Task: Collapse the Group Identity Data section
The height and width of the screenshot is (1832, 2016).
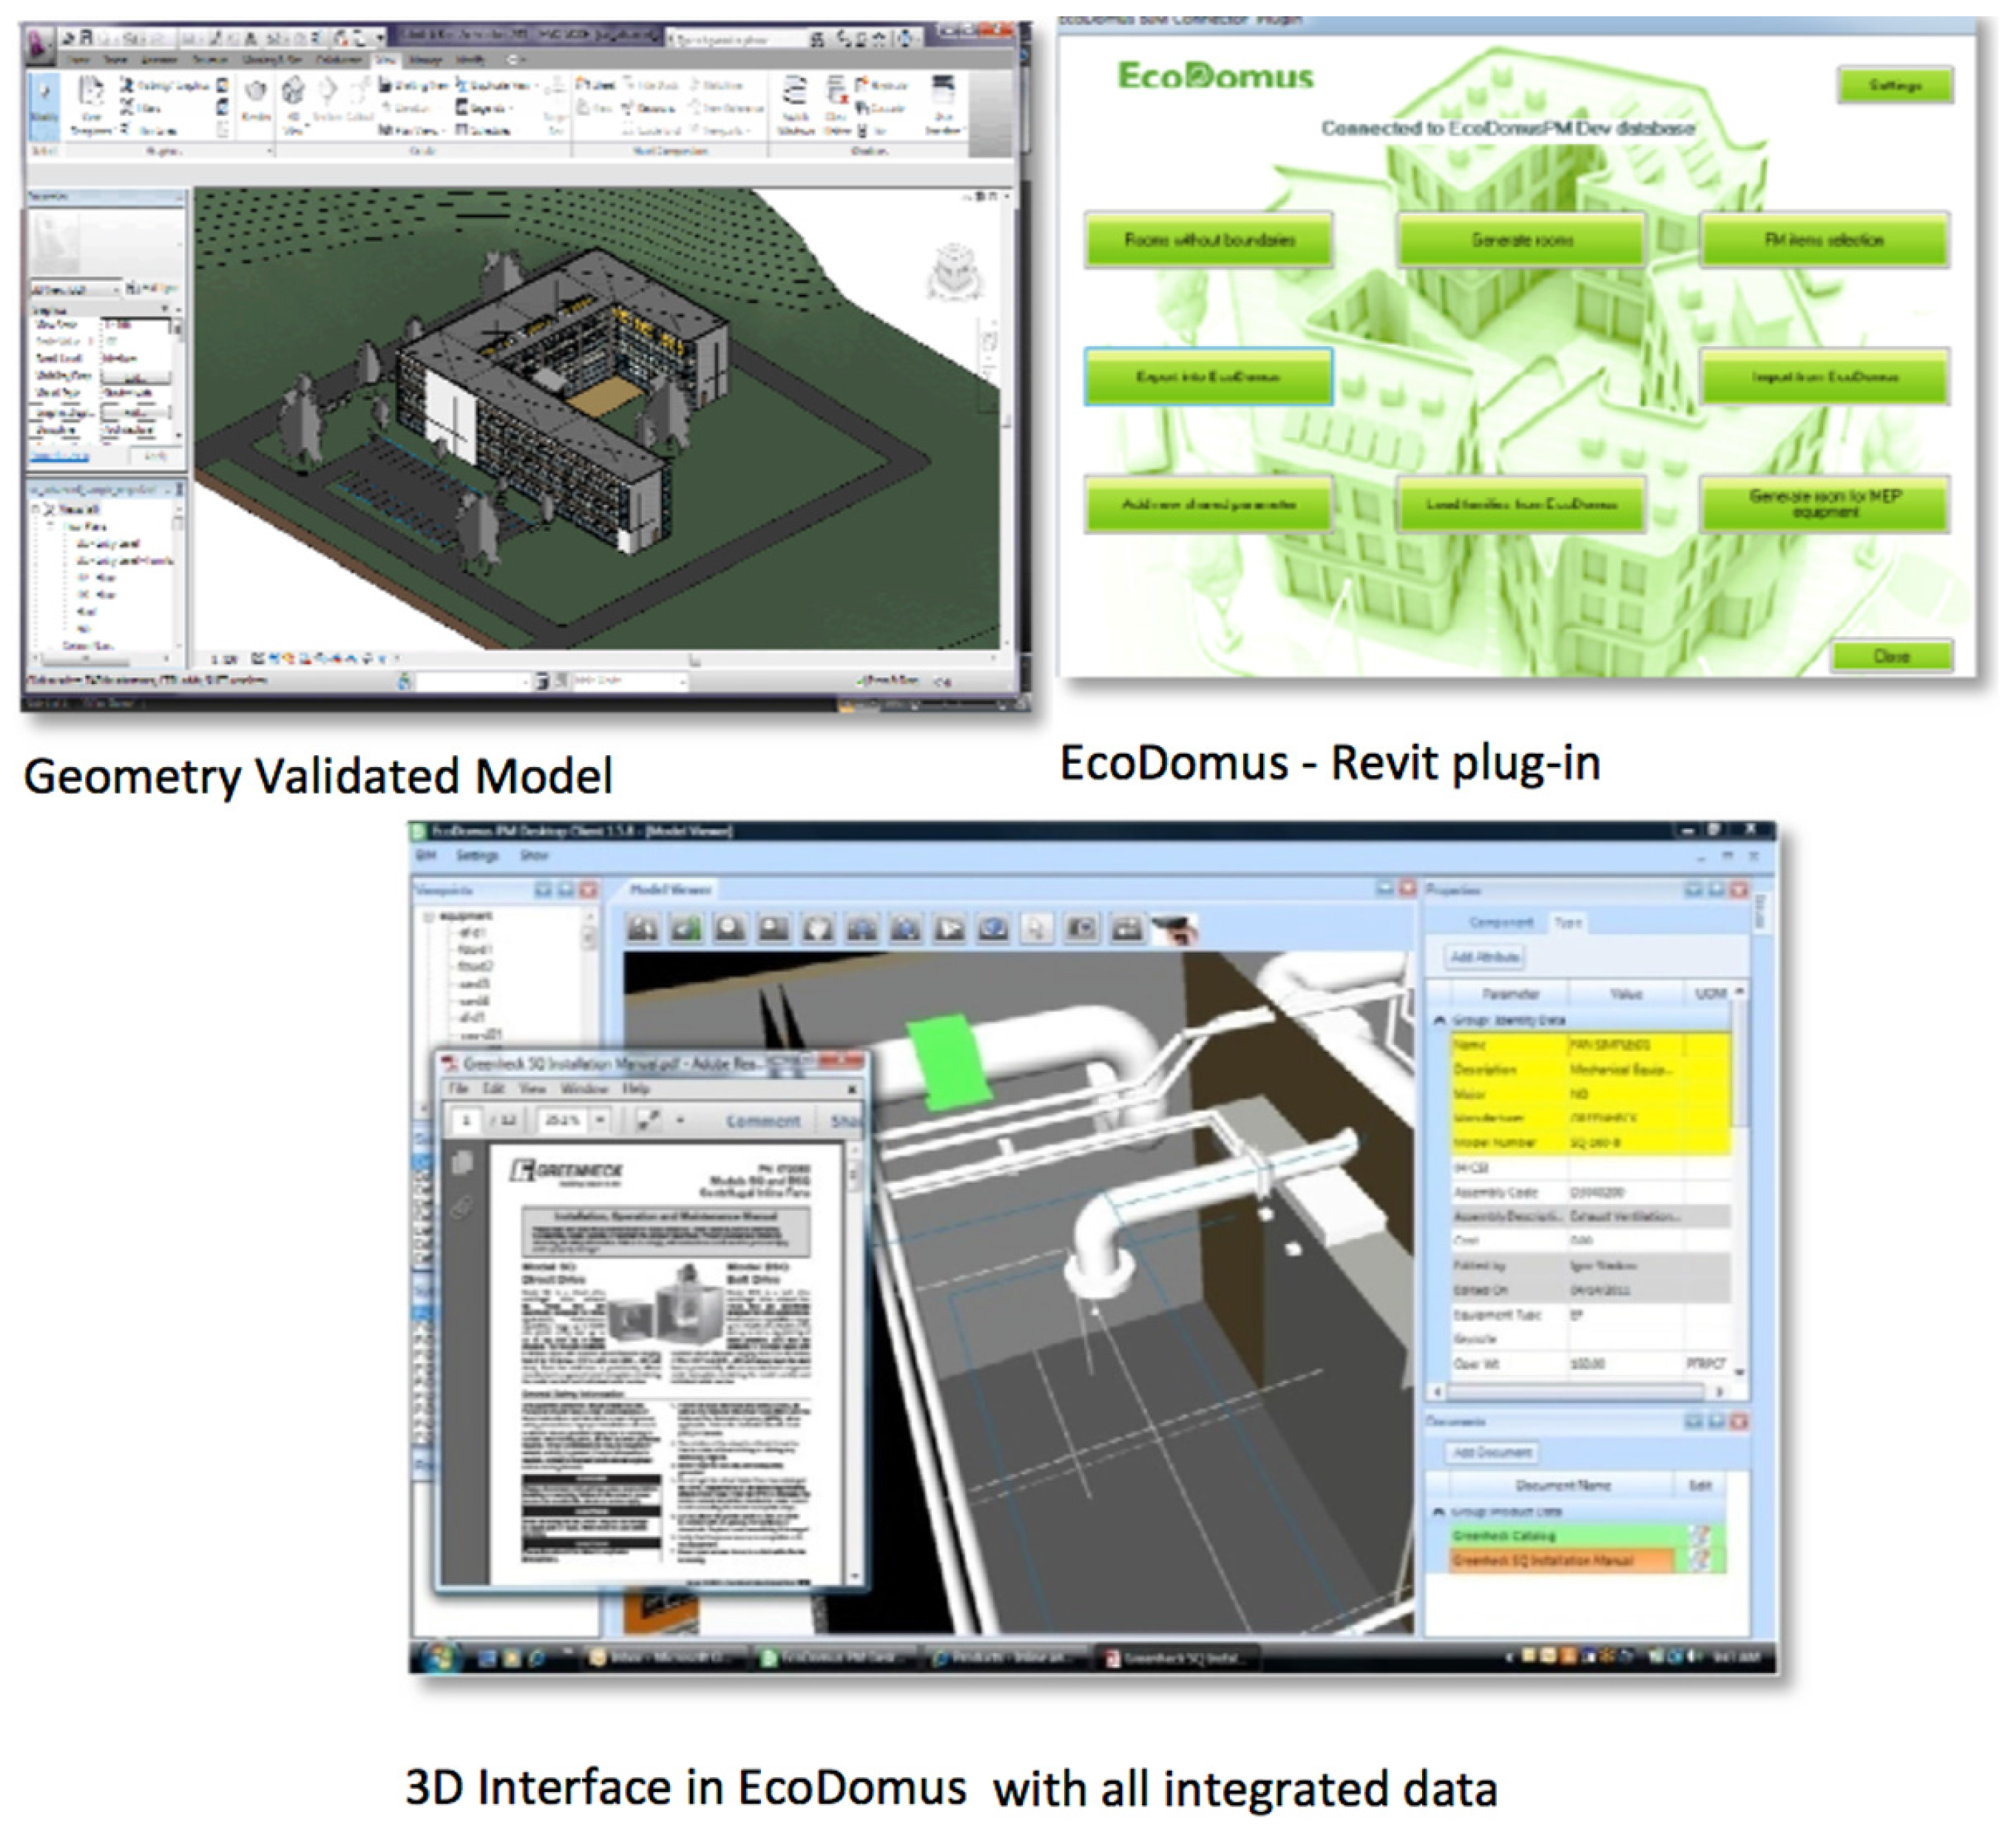Action: point(1440,1020)
